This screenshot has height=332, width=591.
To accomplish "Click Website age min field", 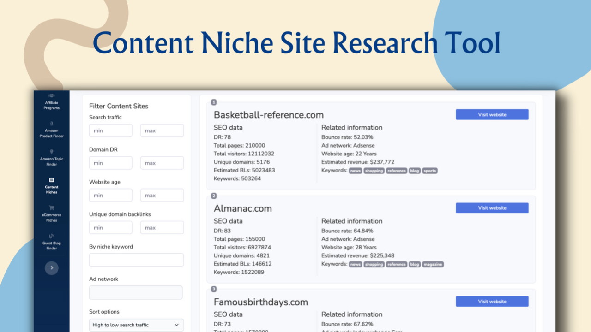I will (x=110, y=195).
